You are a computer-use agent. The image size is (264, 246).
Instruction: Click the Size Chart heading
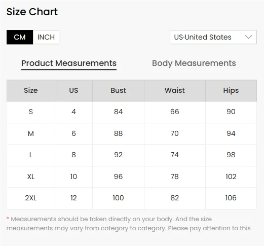click(32, 12)
